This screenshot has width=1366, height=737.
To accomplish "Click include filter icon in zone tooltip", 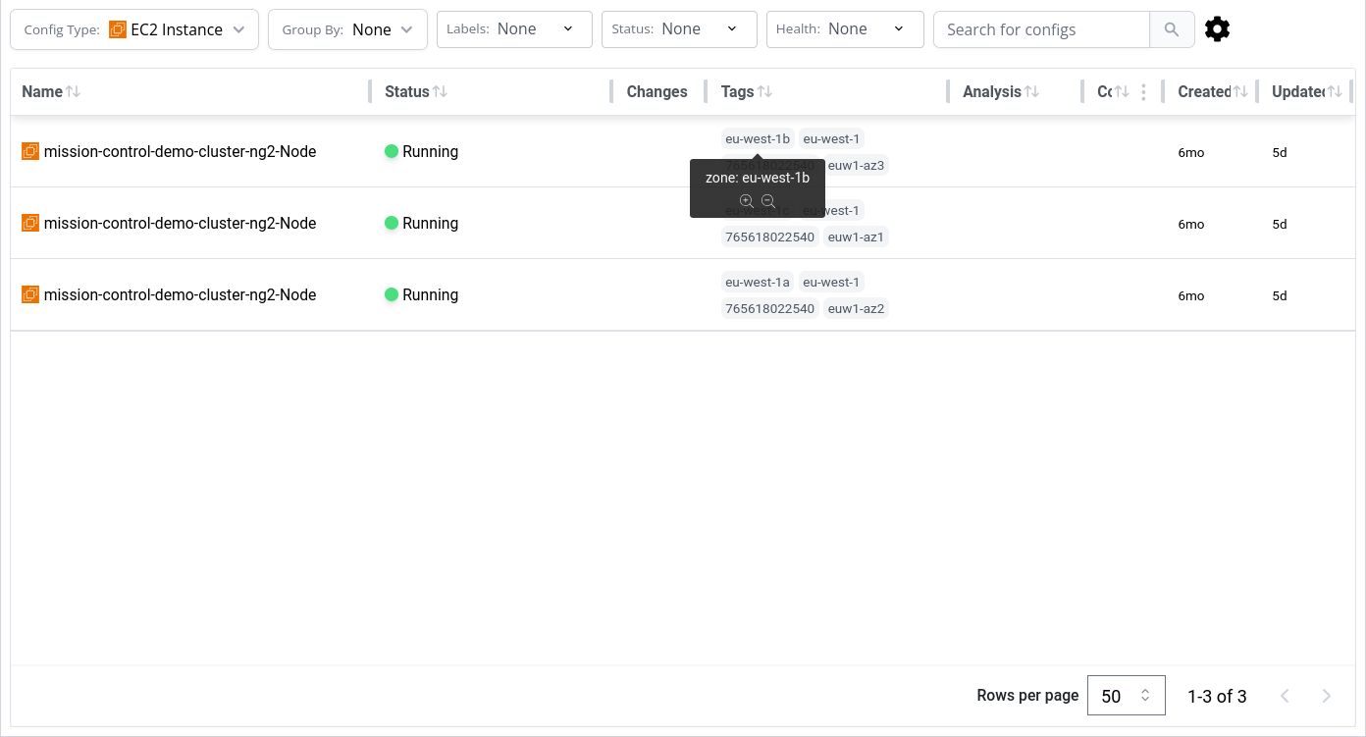I will click(747, 201).
